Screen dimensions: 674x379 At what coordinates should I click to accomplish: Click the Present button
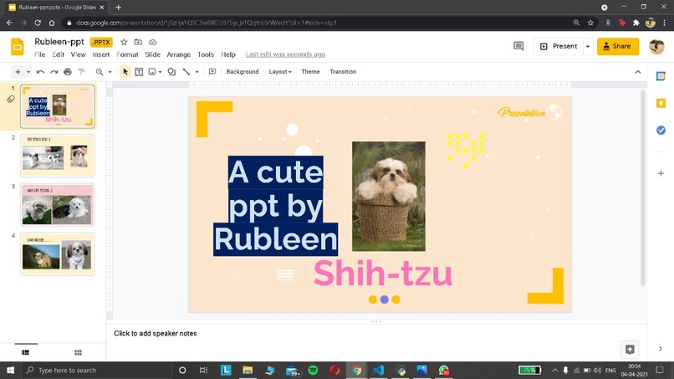559,46
